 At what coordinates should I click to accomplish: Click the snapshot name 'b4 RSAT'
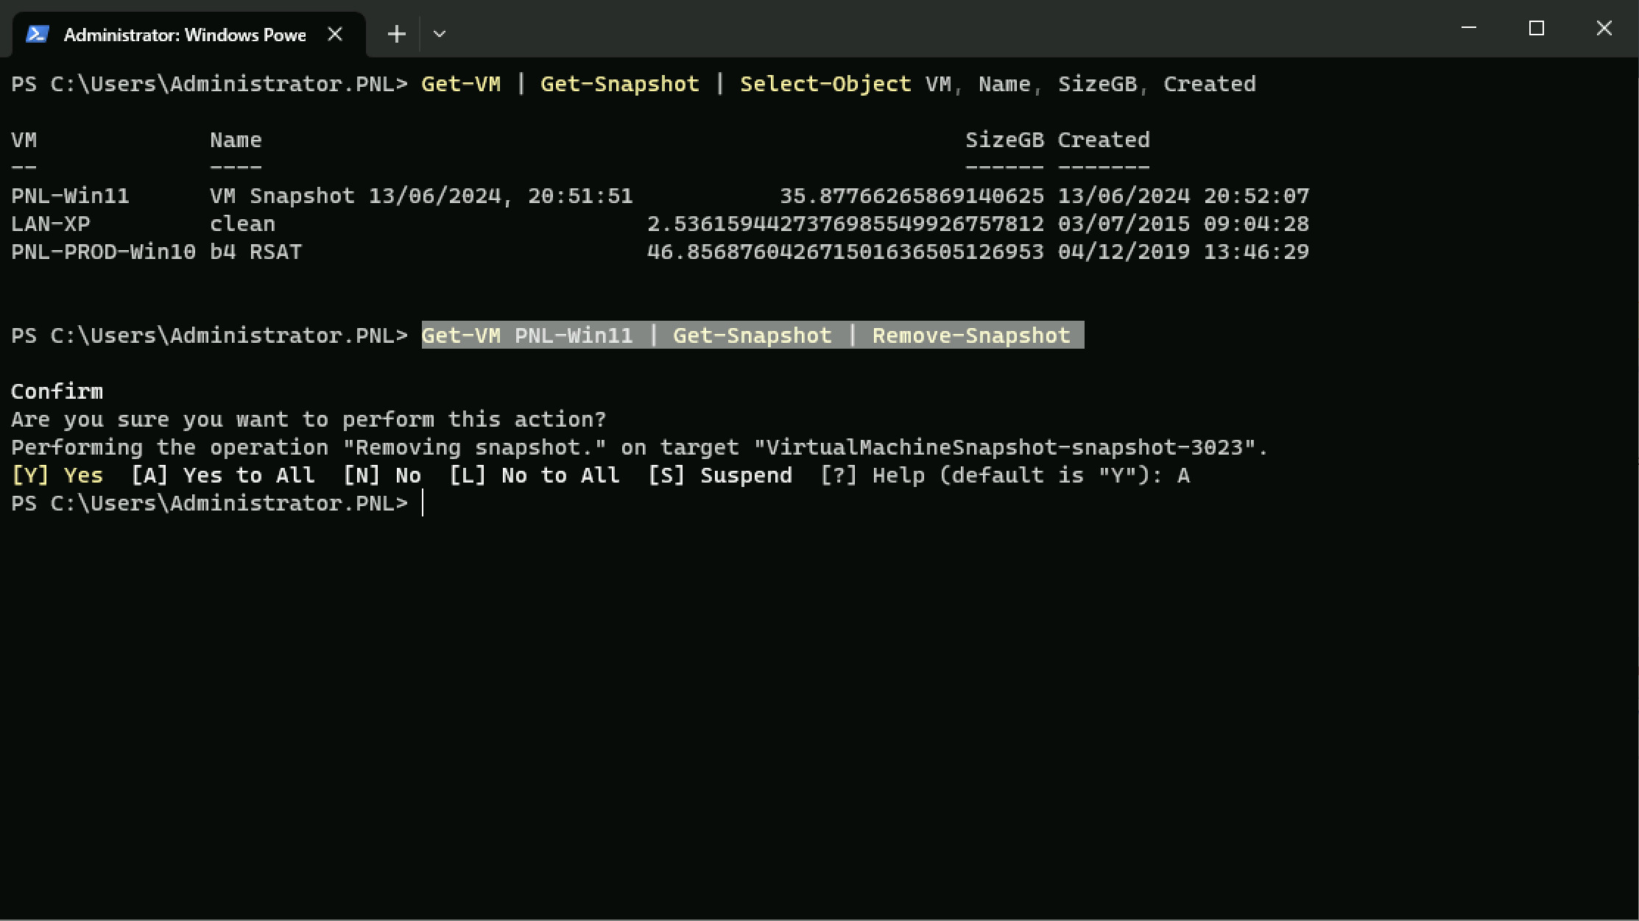point(255,252)
